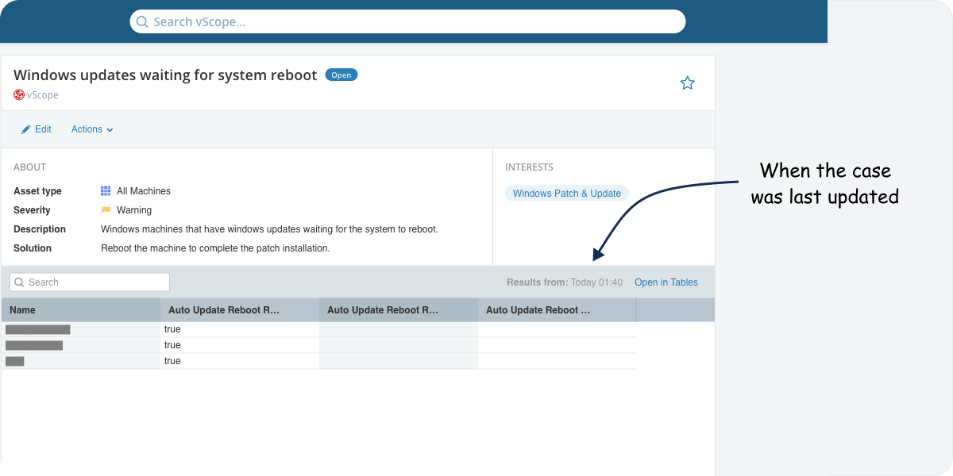Sort by the Name column header
Viewport: 953px width, 476px height.
[81, 310]
